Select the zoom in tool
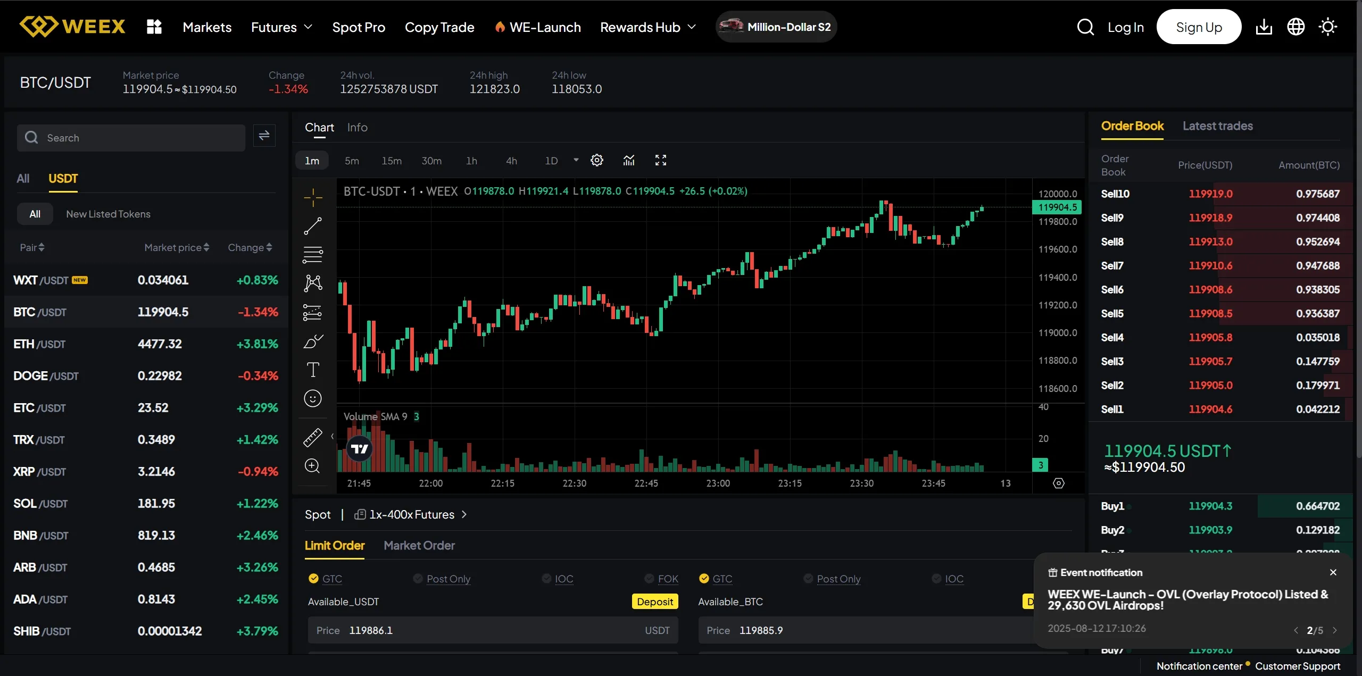This screenshot has width=1362, height=676. tap(313, 466)
